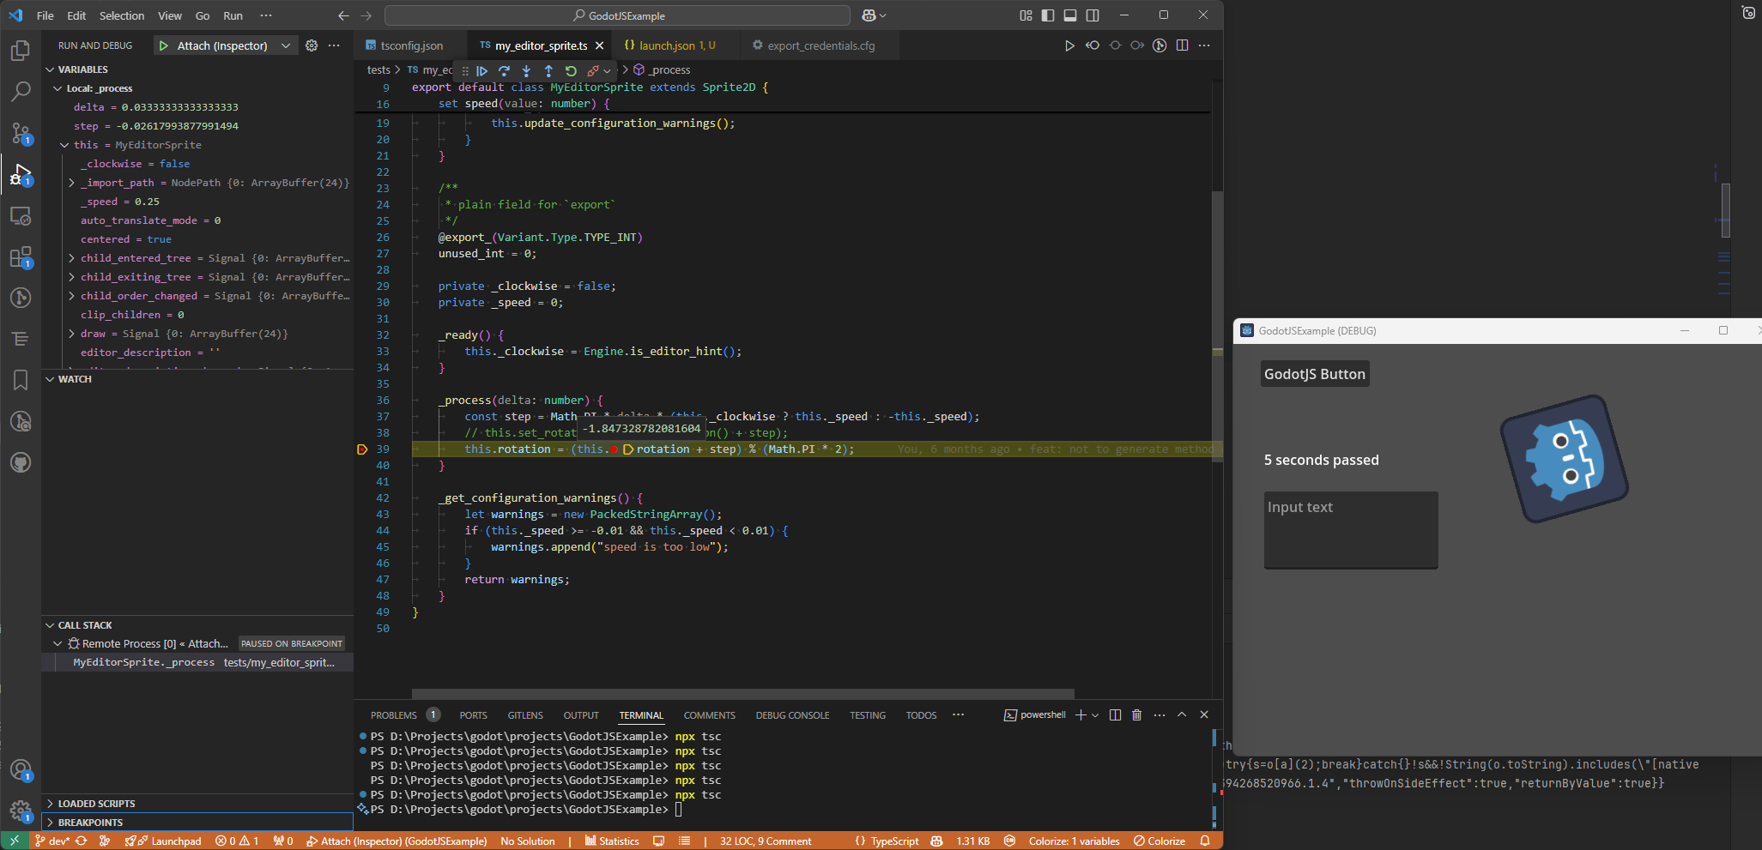
Task: Click the editor horizontal scrollbar
Action: pos(742,693)
